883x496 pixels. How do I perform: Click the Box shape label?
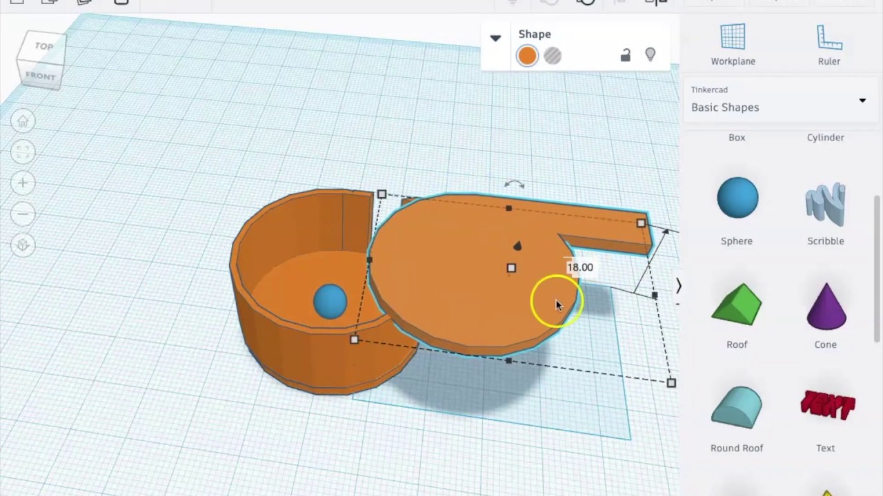[737, 137]
